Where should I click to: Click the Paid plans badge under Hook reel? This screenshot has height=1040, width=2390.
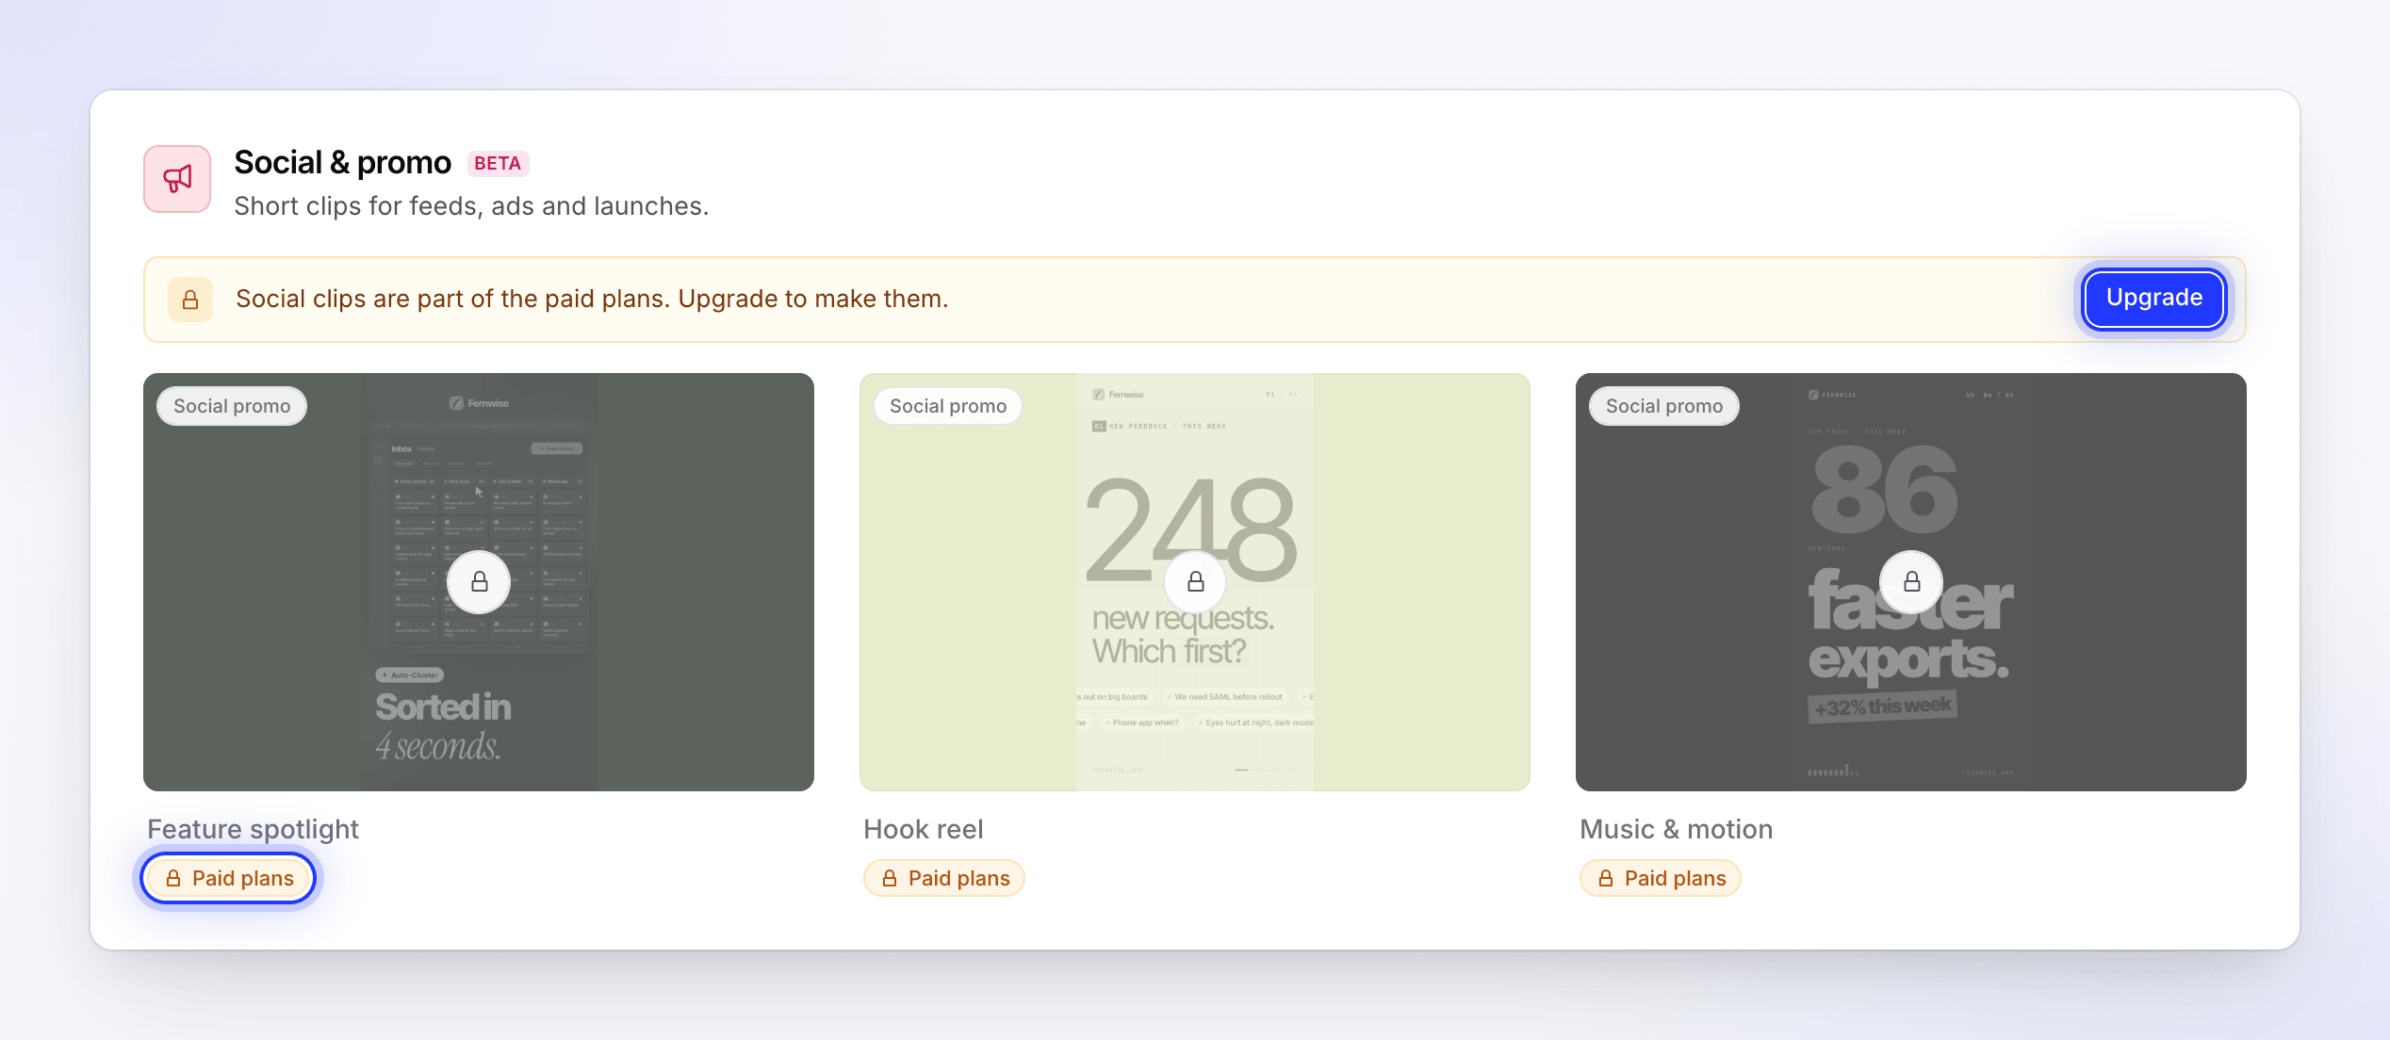pos(944,878)
